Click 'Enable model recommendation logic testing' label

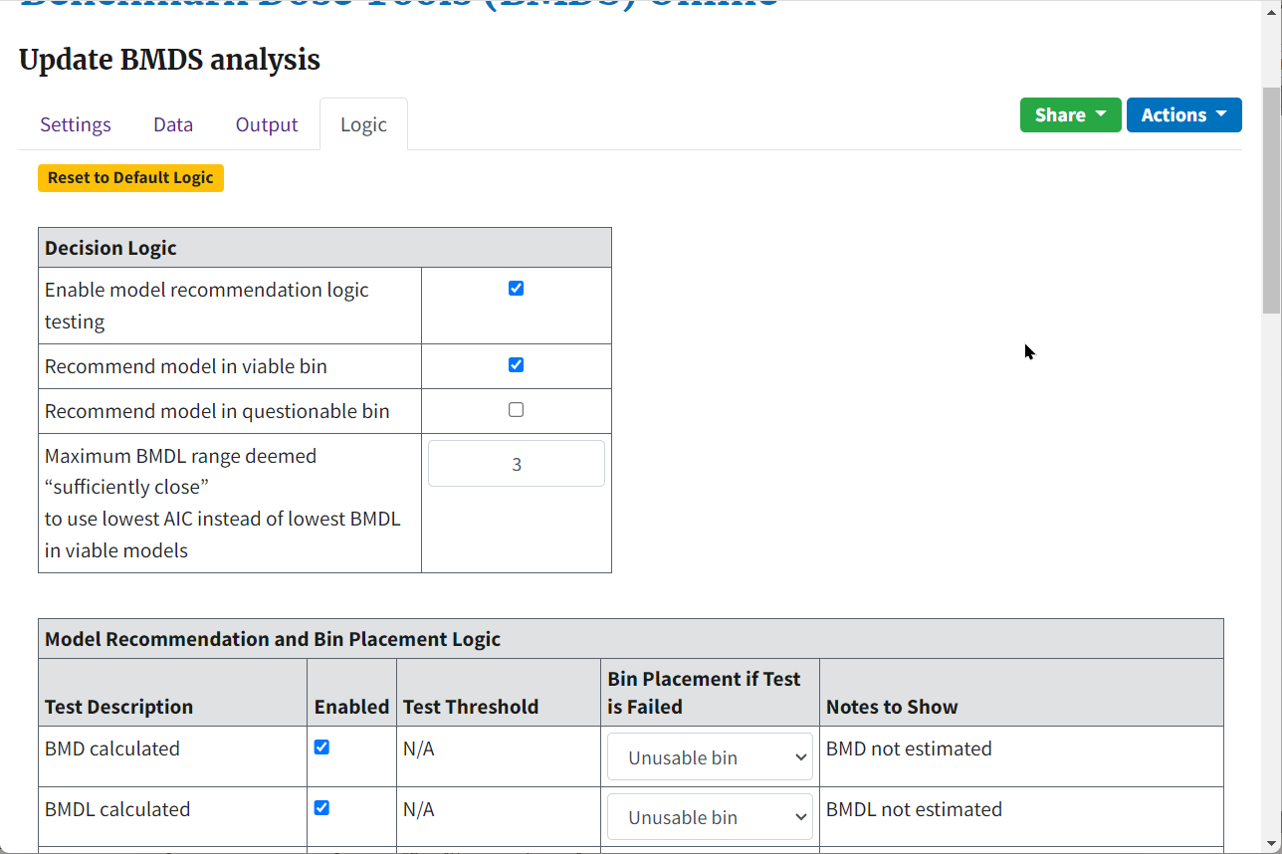(207, 306)
